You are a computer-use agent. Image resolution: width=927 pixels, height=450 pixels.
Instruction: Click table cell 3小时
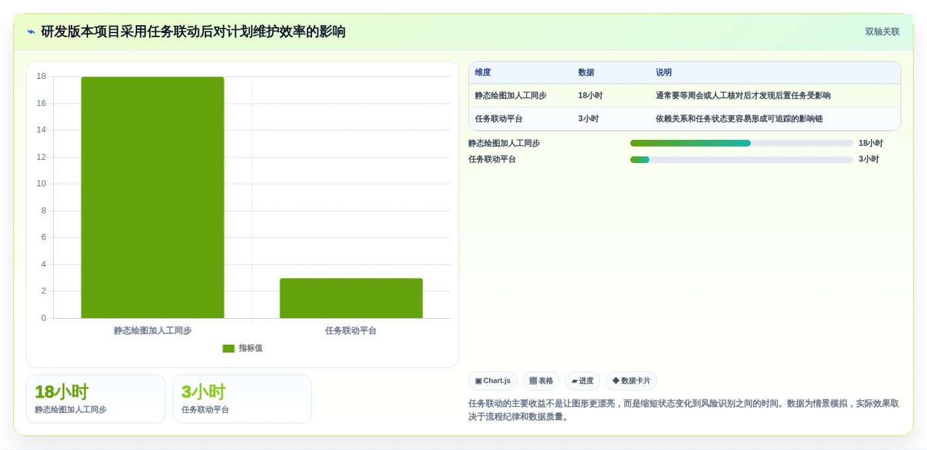point(588,119)
